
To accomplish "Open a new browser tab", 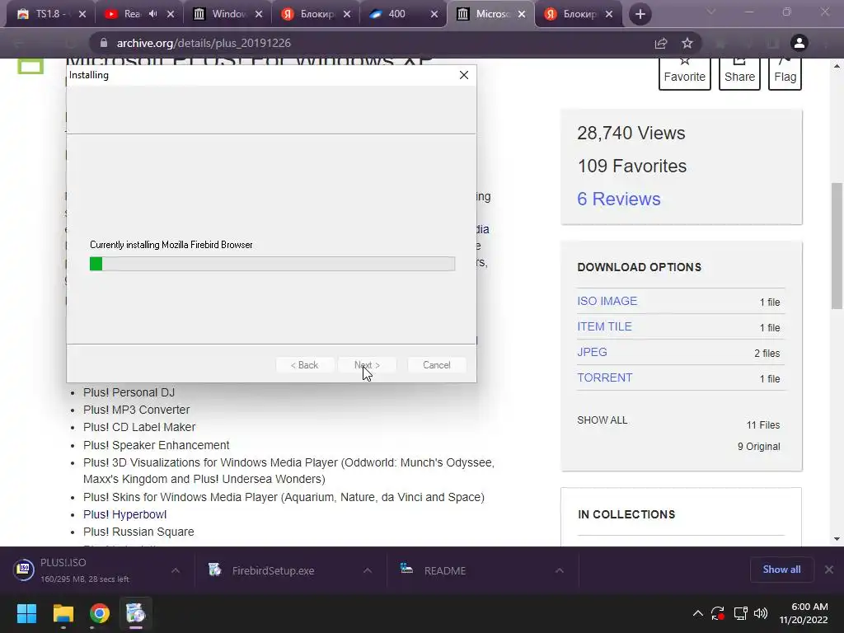I will [x=640, y=14].
